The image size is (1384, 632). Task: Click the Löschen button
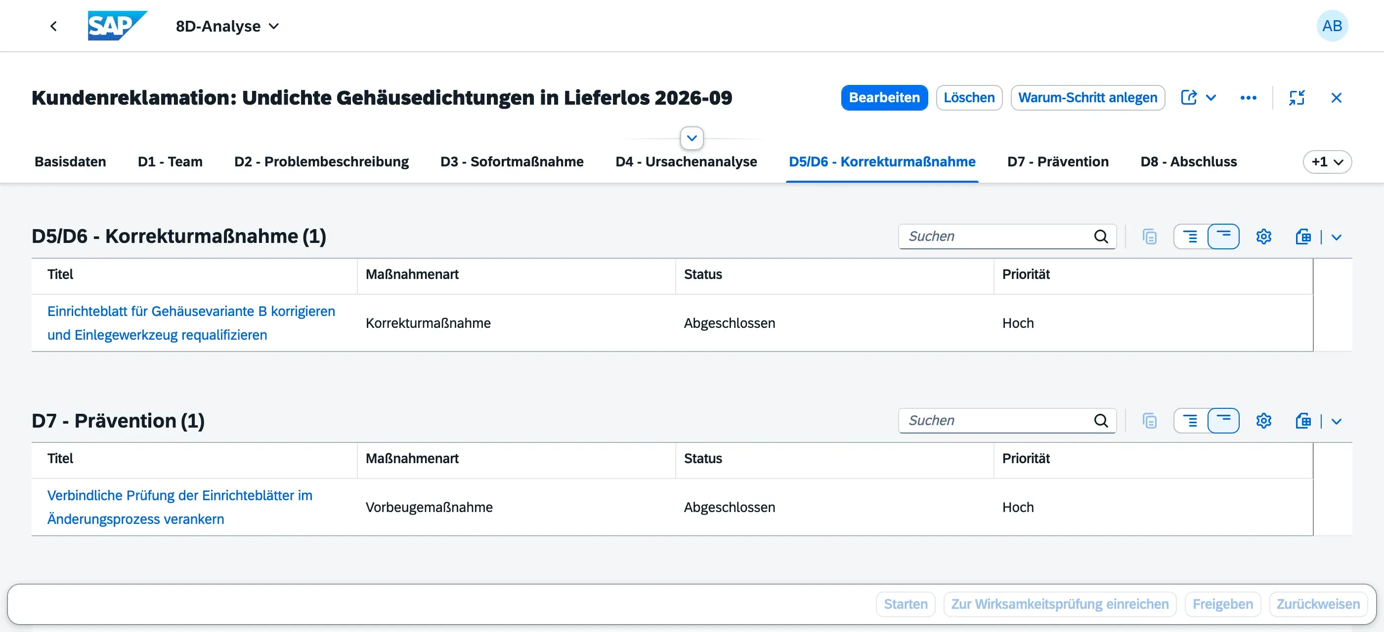tap(969, 98)
